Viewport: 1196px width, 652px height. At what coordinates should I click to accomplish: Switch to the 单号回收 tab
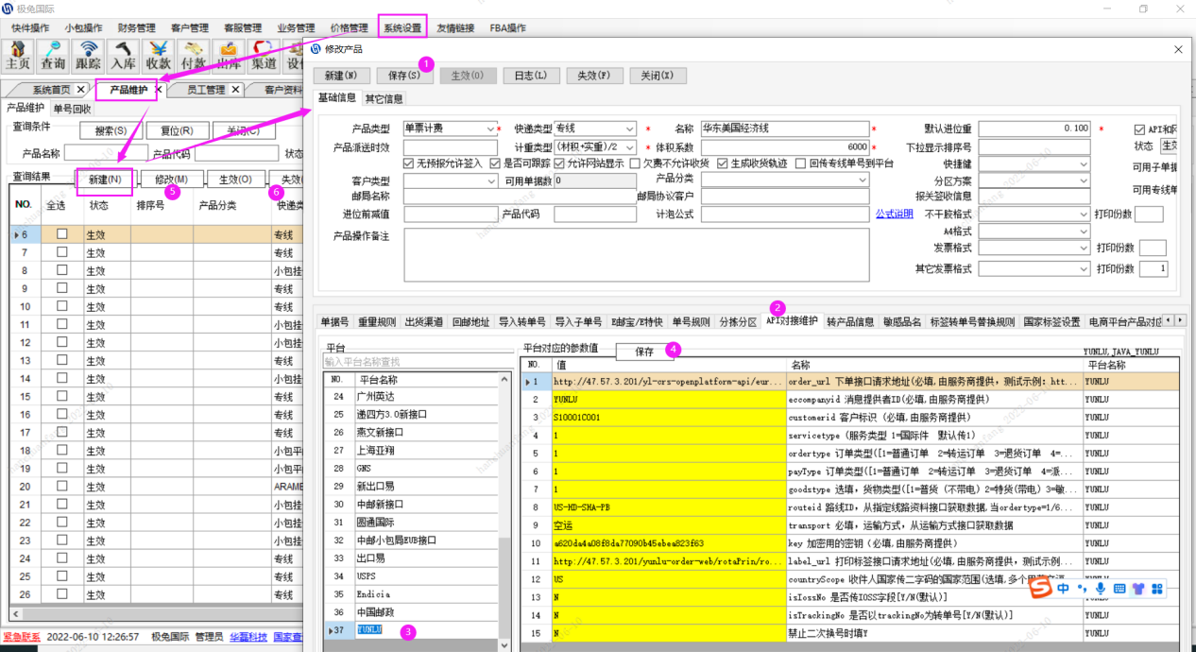pos(72,109)
